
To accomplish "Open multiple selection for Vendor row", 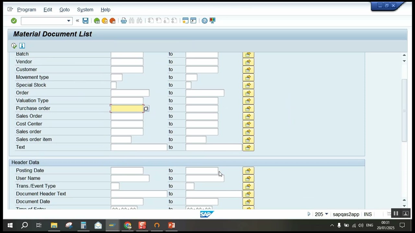I will click(248, 62).
